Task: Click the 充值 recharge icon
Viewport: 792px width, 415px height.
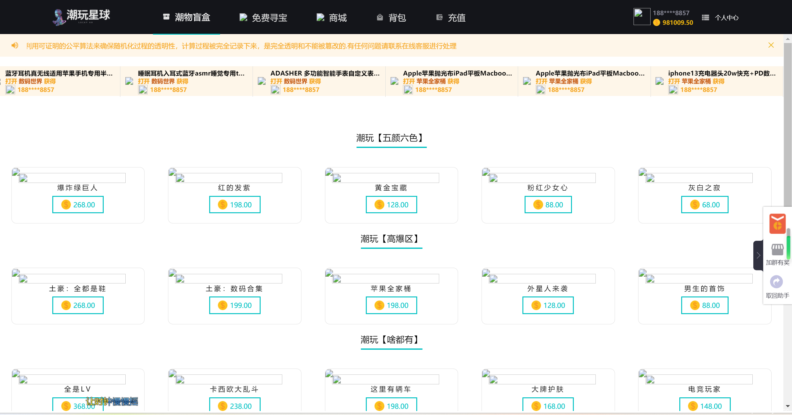Action: click(439, 18)
